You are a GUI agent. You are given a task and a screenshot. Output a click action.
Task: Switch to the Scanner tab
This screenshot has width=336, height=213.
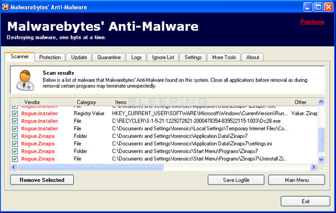pos(20,56)
